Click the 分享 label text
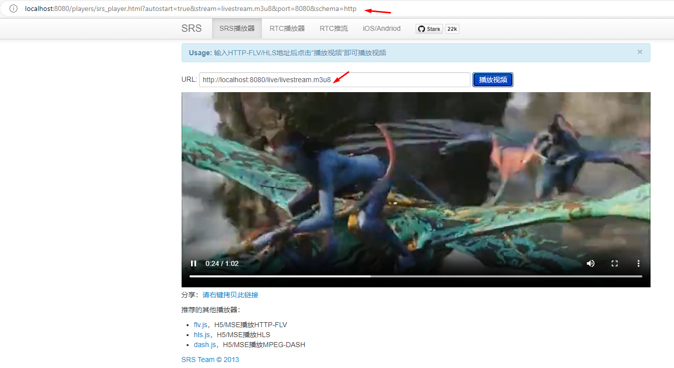 click(188, 295)
